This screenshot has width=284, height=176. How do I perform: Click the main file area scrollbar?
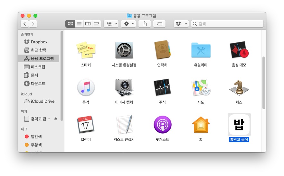[263, 83]
